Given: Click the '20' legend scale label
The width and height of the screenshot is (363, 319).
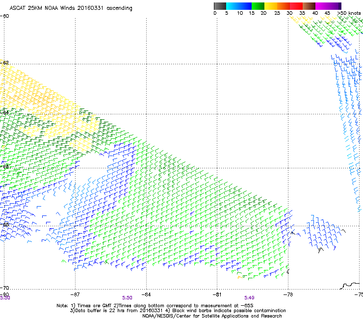Looking at the screenshot, I should (263, 13).
